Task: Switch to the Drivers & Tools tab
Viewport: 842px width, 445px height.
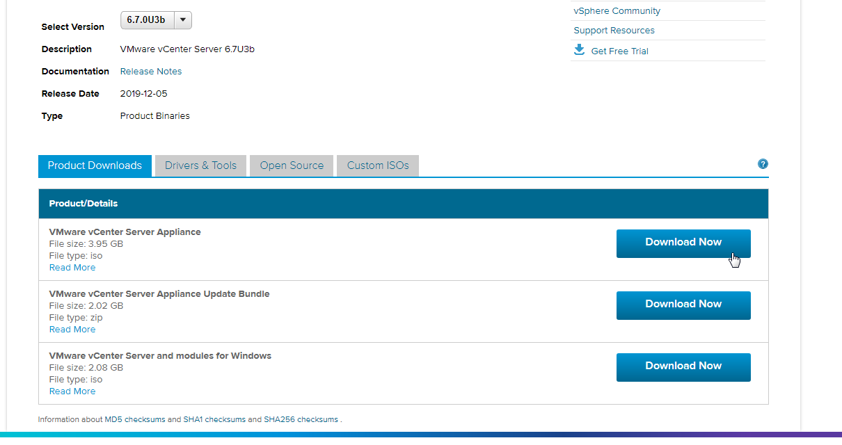Action: coord(200,165)
